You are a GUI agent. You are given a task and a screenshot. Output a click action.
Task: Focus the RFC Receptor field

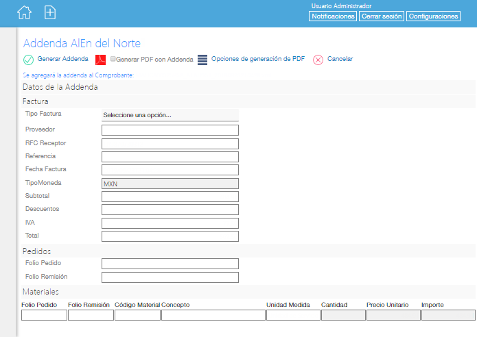coord(170,144)
